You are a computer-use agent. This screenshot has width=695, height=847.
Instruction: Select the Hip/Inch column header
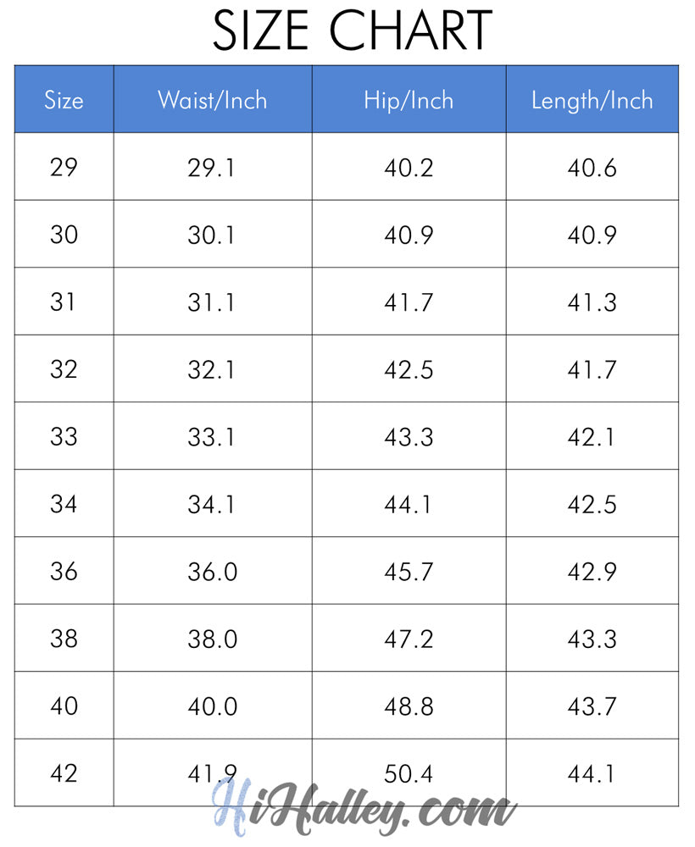click(409, 100)
